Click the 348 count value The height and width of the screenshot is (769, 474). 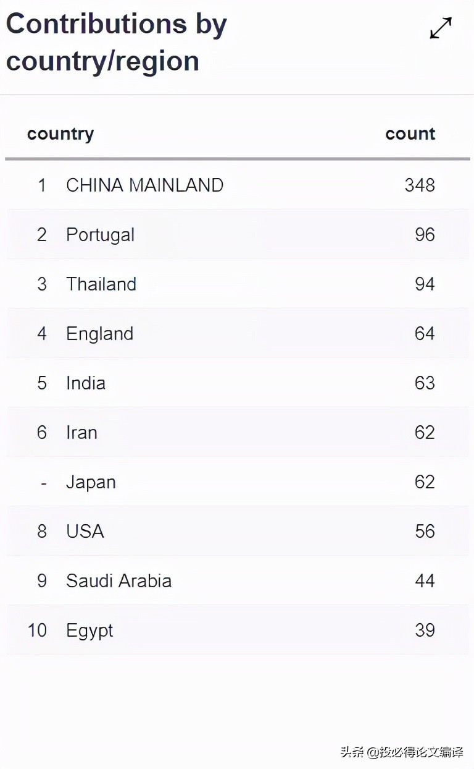pyautogui.click(x=420, y=185)
